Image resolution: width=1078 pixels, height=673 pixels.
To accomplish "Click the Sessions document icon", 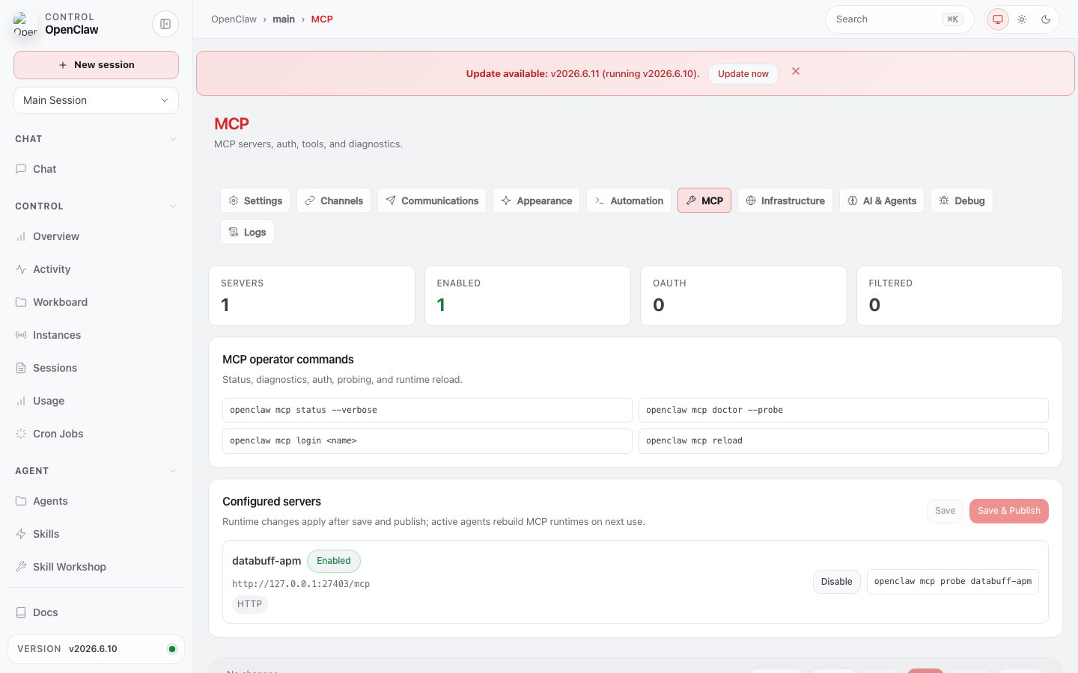I will pos(21,368).
